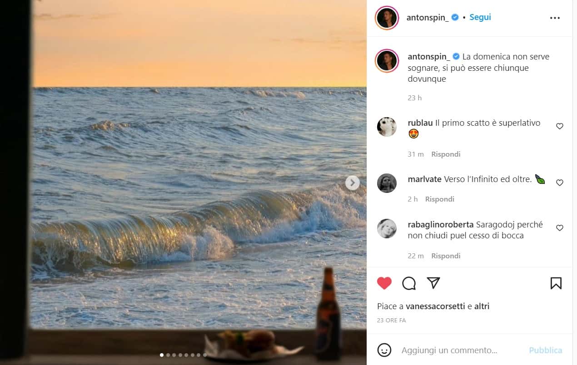Click the red heart like icon
The width and height of the screenshot is (577, 365).
(384, 283)
